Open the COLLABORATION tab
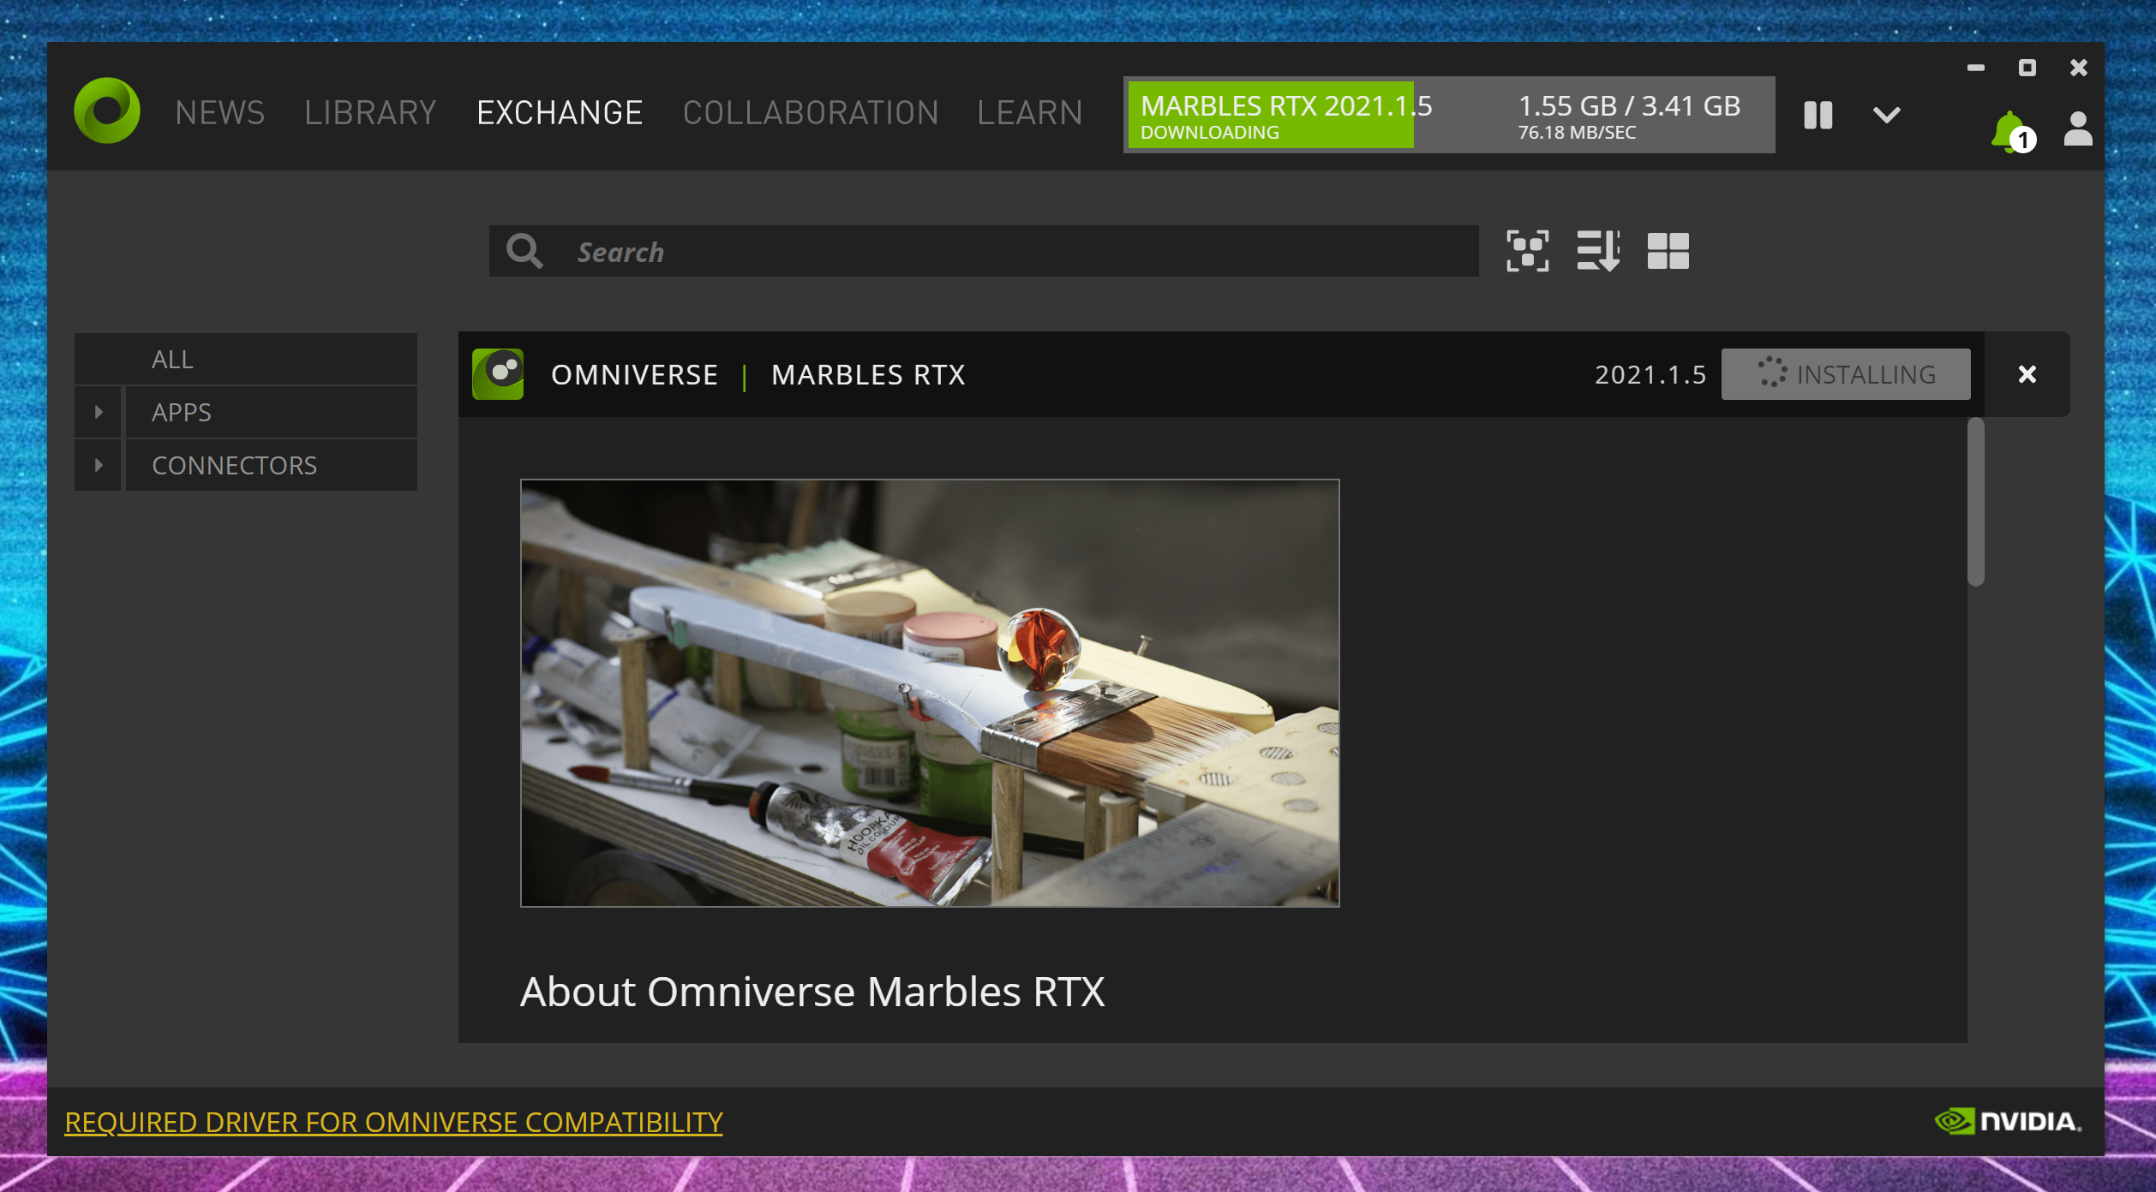Image resolution: width=2156 pixels, height=1192 pixels. [x=810, y=113]
